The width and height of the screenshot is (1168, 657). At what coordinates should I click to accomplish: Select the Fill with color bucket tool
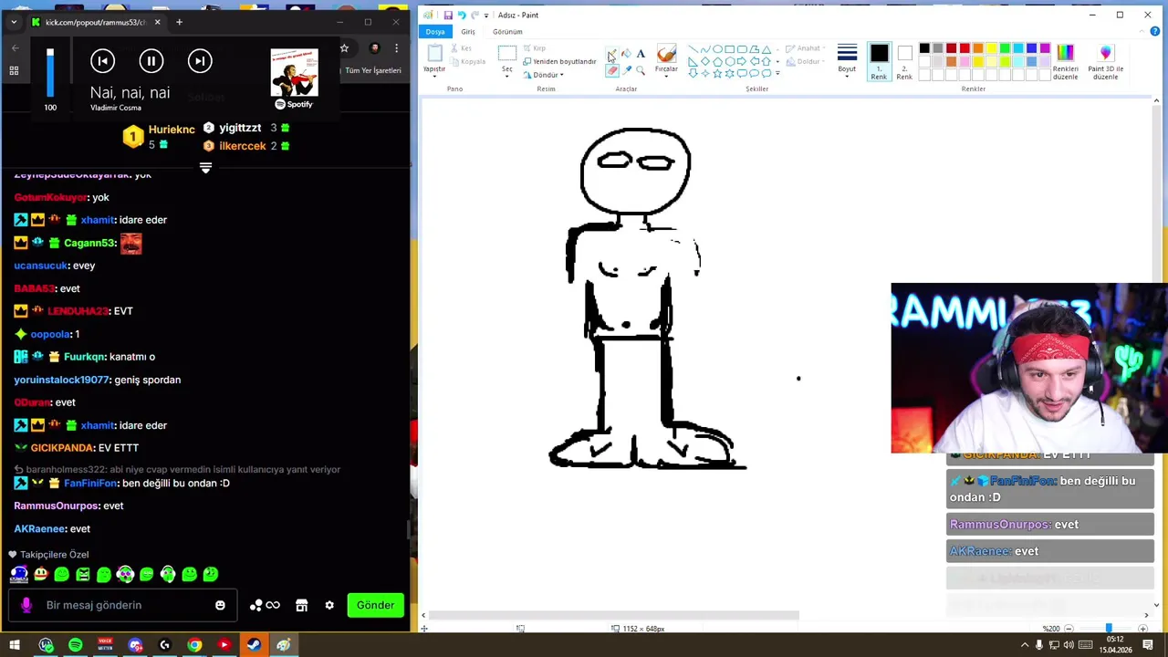[x=626, y=54]
